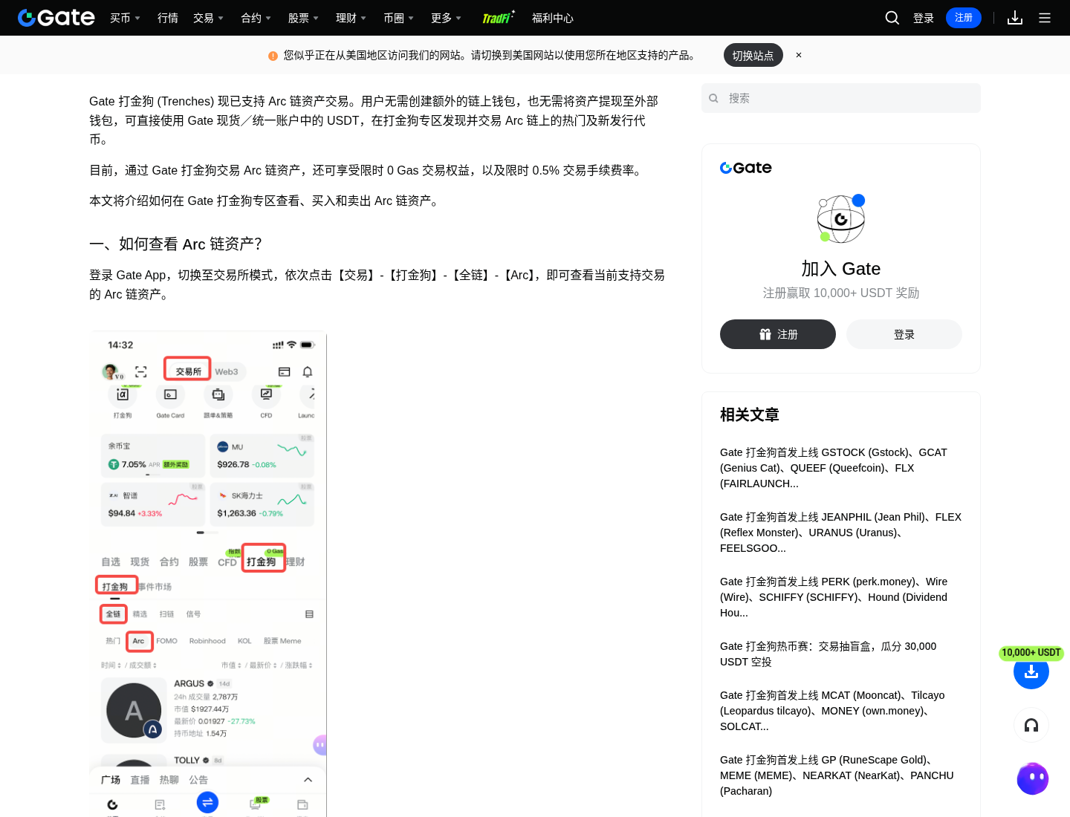Open the 行情 menu item
This screenshot has height=817, width=1070.
tap(168, 18)
